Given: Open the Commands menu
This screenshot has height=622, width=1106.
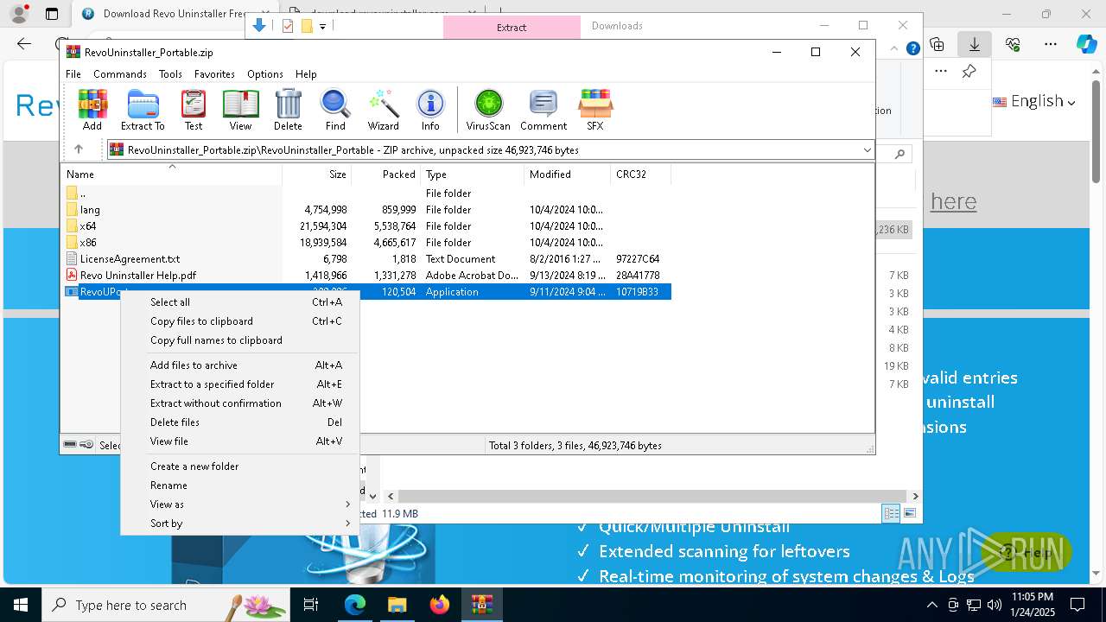Looking at the screenshot, I should tap(120, 74).
